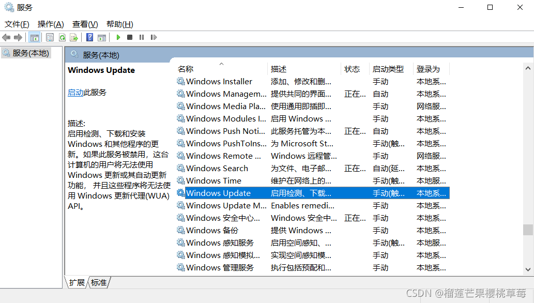This screenshot has width=534, height=303.
Task: Click the 启动 link to start service
Action: point(75,93)
